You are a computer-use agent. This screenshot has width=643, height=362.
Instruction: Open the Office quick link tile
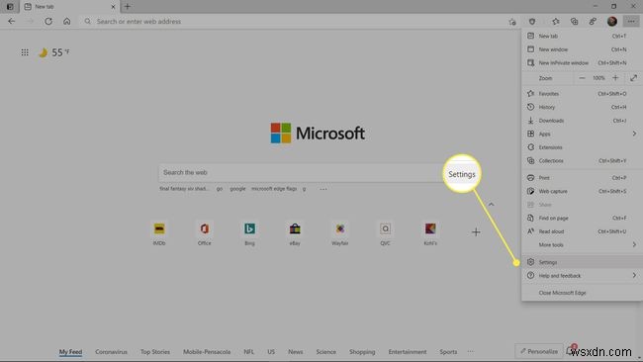point(204,233)
